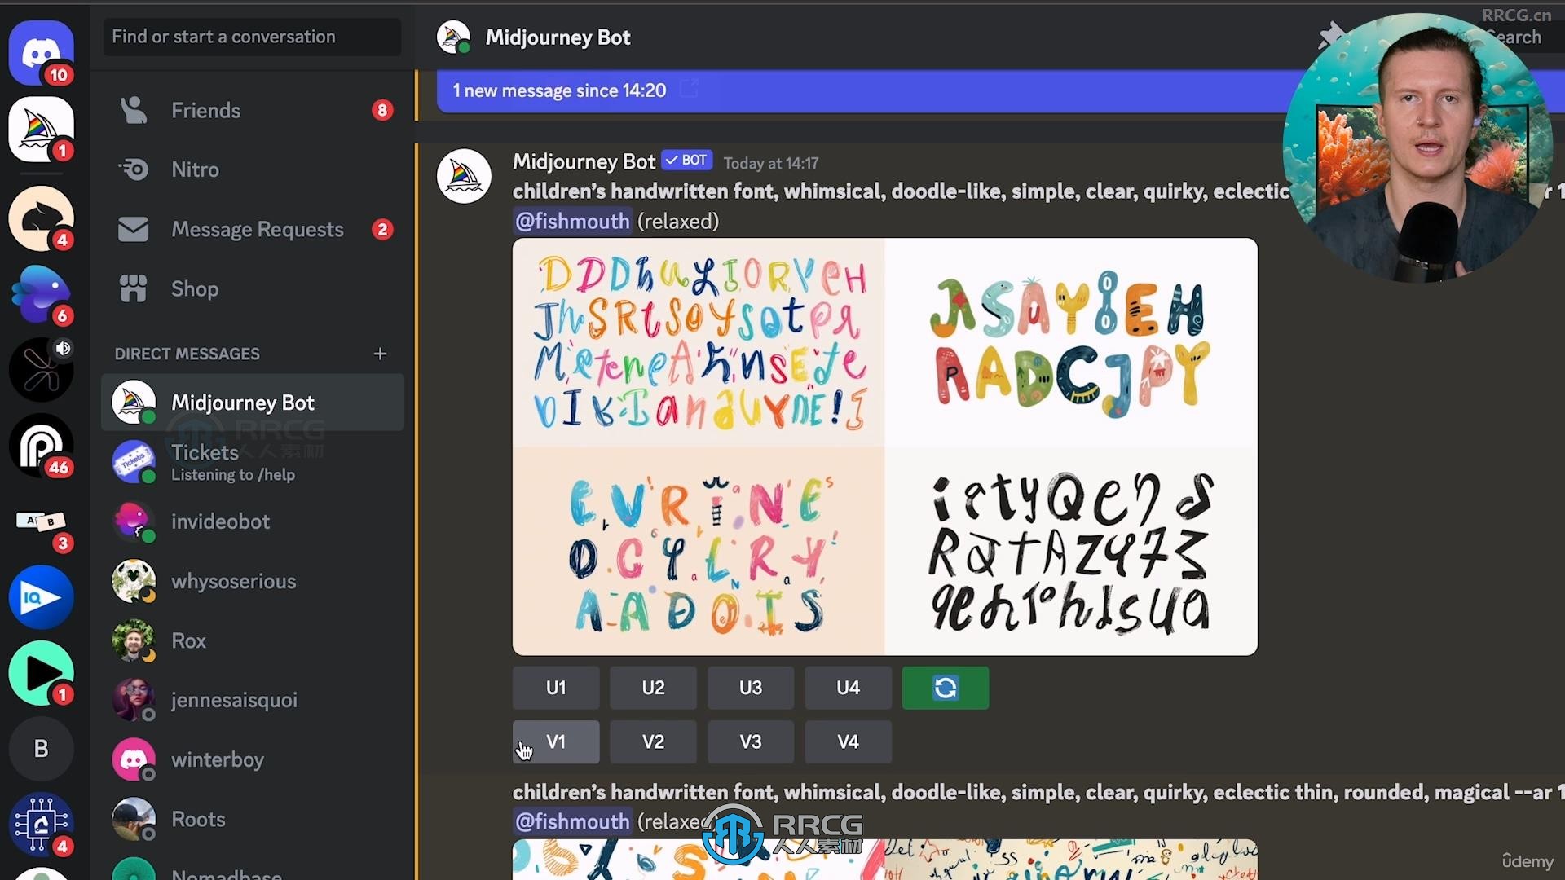Select Midjourney Bot direct message

click(253, 403)
